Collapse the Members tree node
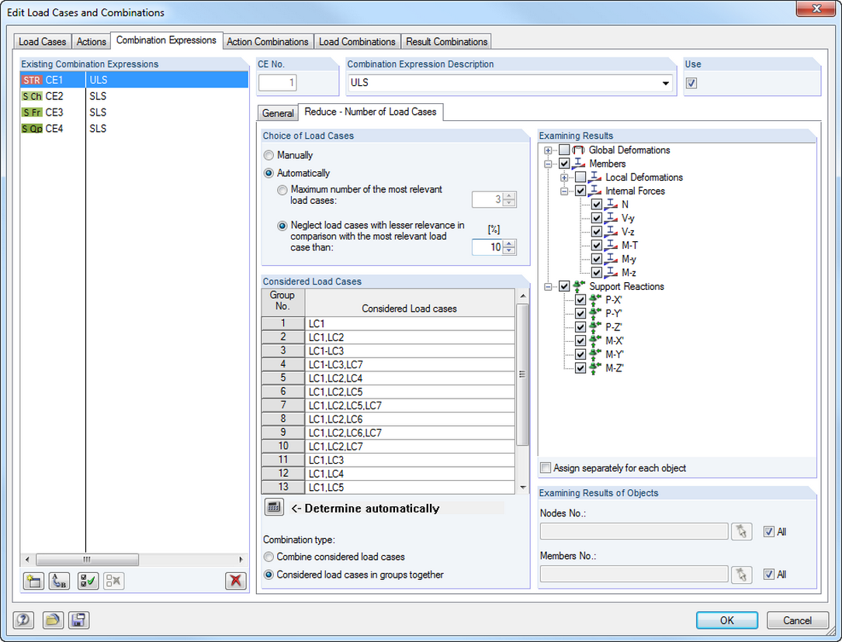This screenshot has width=842, height=642. coord(548,164)
